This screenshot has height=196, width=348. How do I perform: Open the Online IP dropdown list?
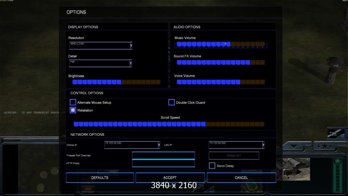click(159, 145)
